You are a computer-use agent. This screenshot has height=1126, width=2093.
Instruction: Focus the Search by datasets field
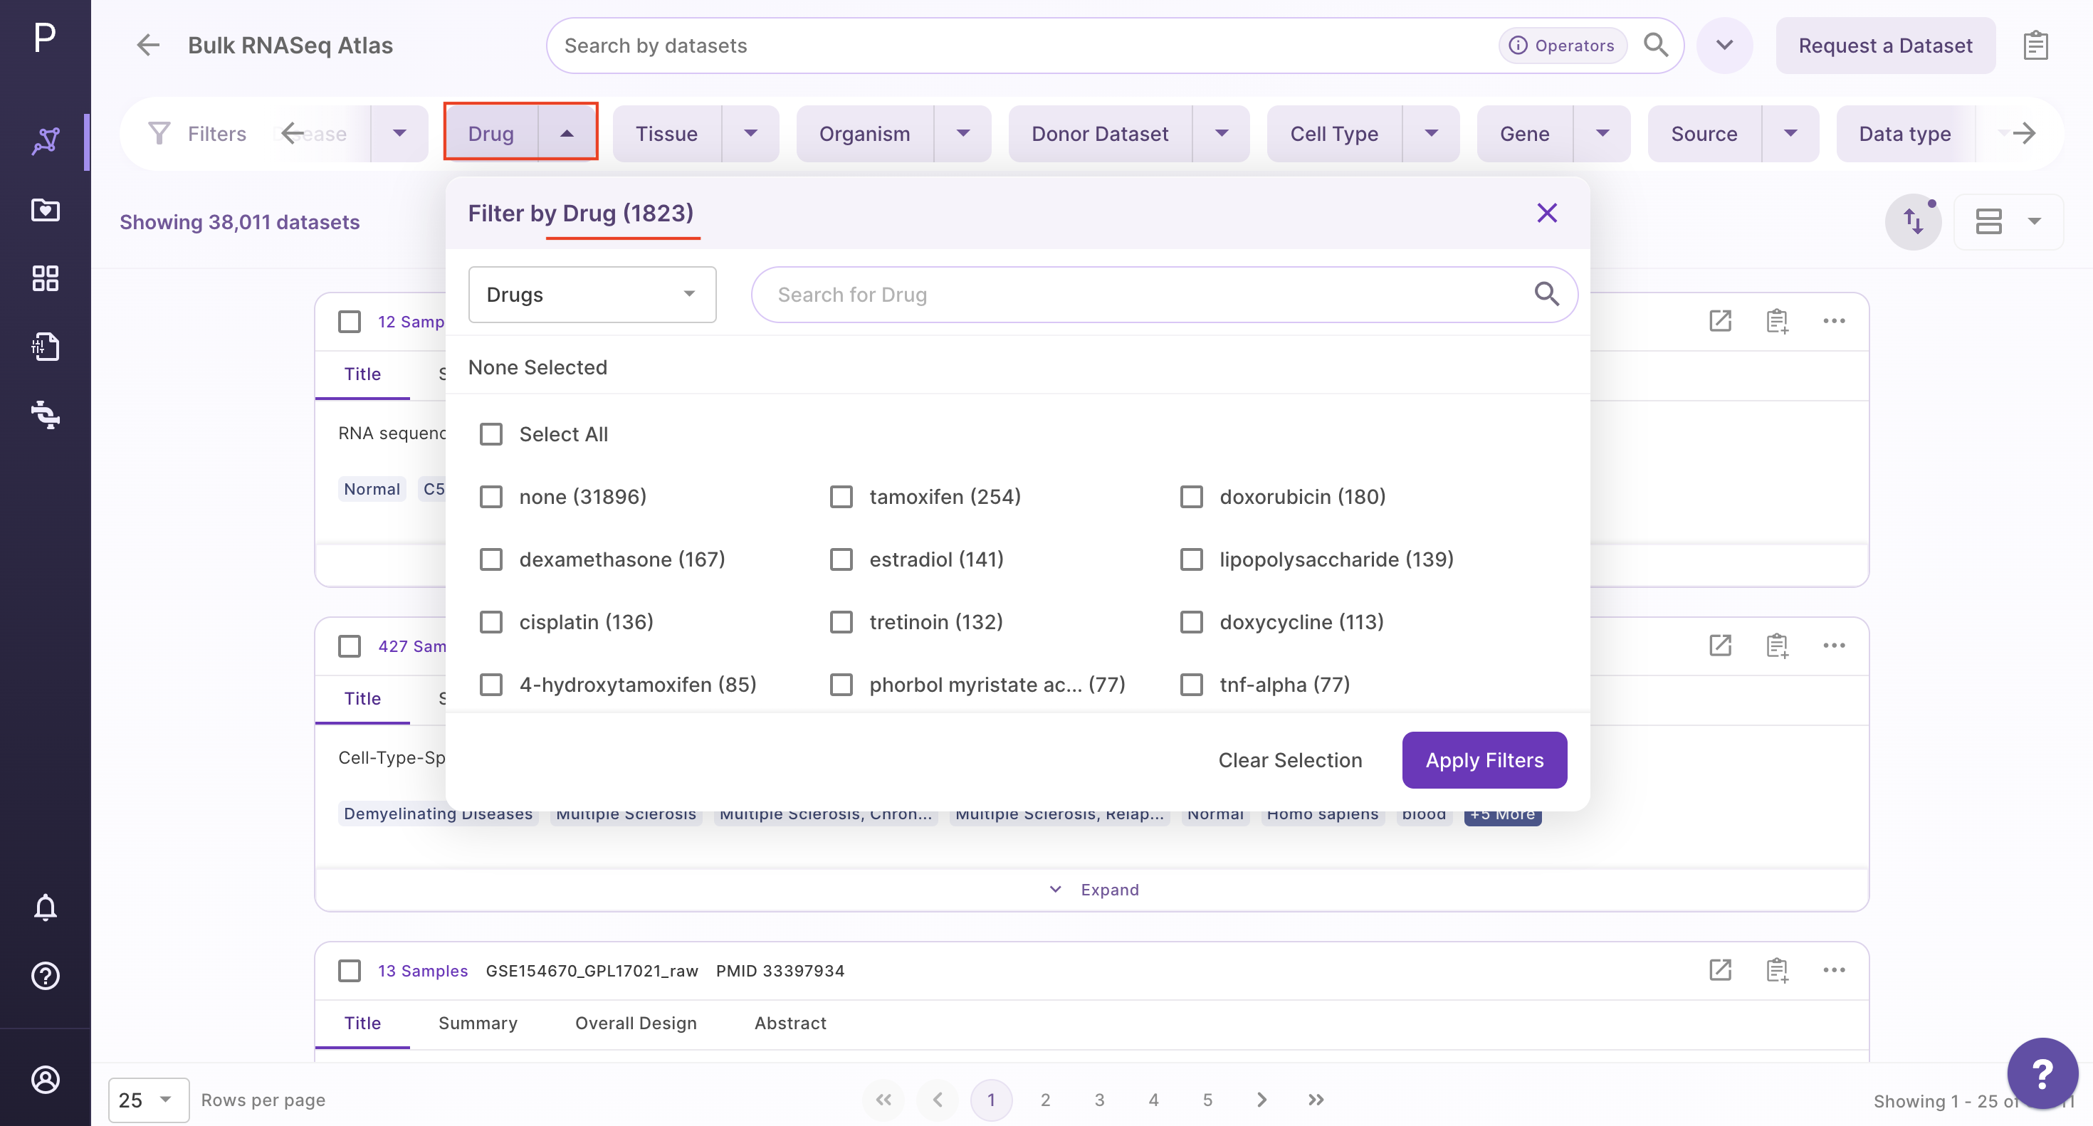(1024, 46)
